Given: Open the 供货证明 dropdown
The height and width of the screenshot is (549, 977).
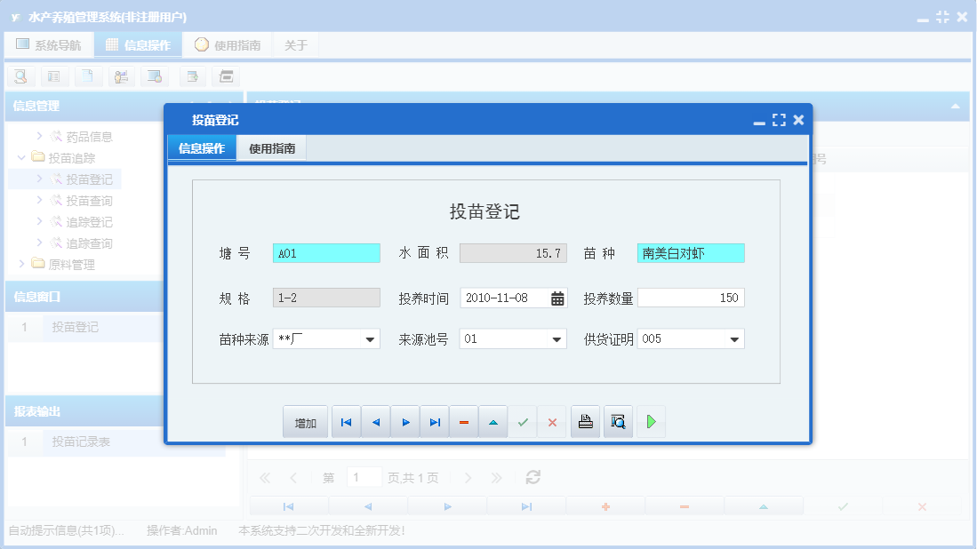Looking at the screenshot, I should [x=734, y=338].
